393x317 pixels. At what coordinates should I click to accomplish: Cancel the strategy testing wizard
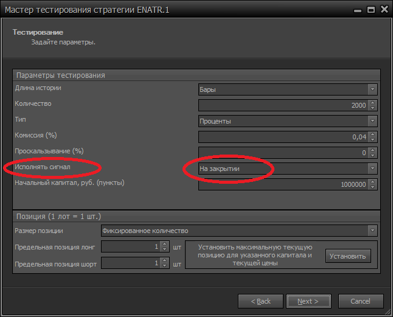pyautogui.click(x=360, y=301)
